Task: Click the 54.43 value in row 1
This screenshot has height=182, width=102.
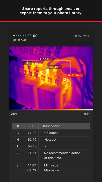Action: click(32, 146)
